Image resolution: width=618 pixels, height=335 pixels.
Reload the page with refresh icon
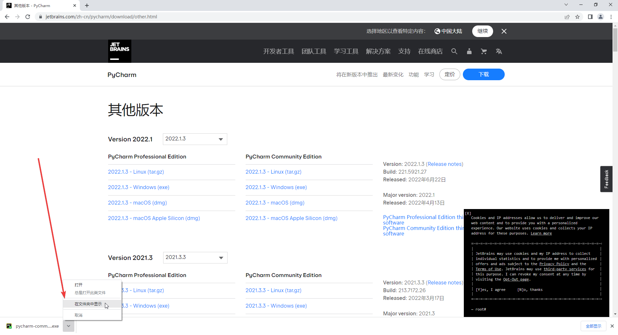28,17
